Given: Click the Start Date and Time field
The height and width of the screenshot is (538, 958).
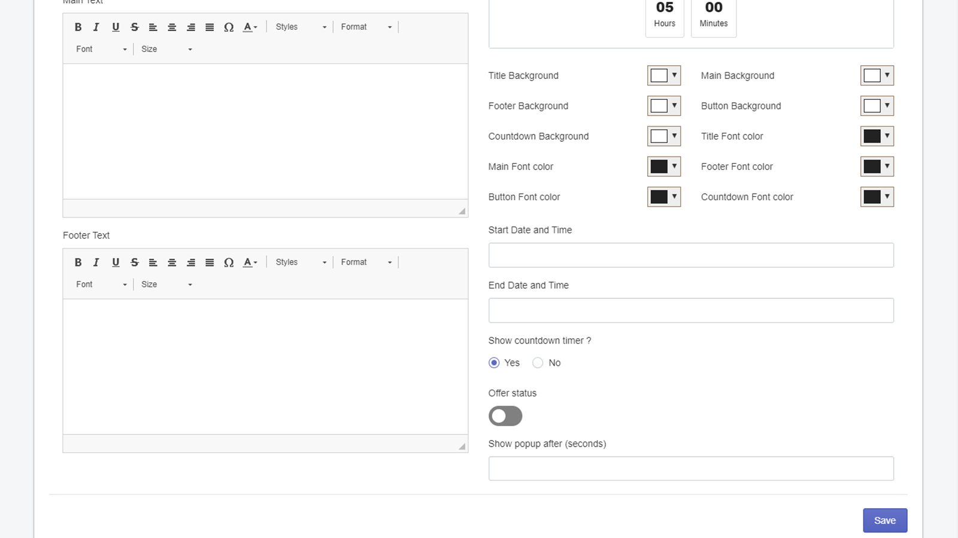Looking at the screenshot, I should (691, 255).
